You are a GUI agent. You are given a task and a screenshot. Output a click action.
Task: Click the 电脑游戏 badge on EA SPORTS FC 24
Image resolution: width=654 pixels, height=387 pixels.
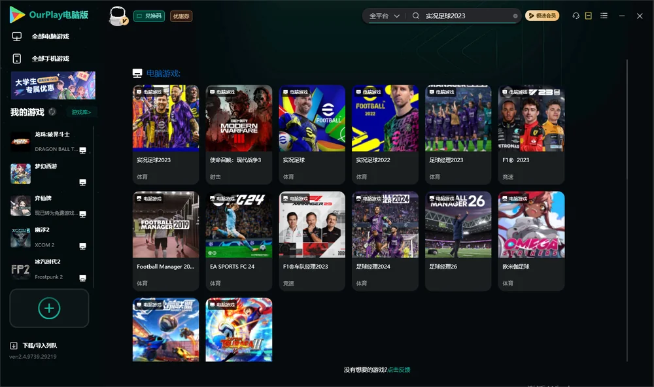pyautogui.click(x=222, y=199)
